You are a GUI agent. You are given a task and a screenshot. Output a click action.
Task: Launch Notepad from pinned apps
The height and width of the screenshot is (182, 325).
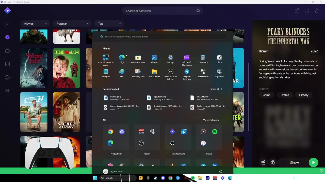106,73
